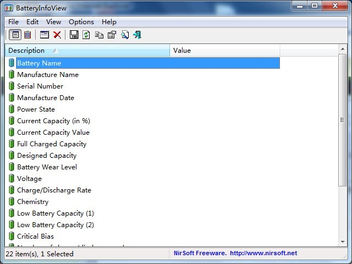Image resolution: width=352 pixels, height=264 pixels.
Task: Click the exit door toolbar icon
Action: [x=137, y=35]
